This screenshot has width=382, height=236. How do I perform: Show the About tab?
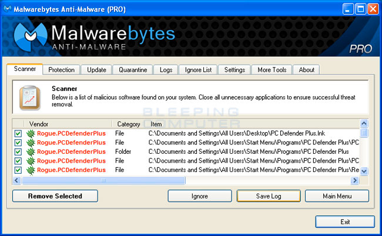pyautogui.click(x=306, y=70)
